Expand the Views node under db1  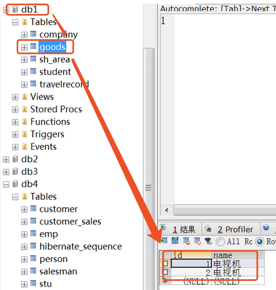point(15,97)
